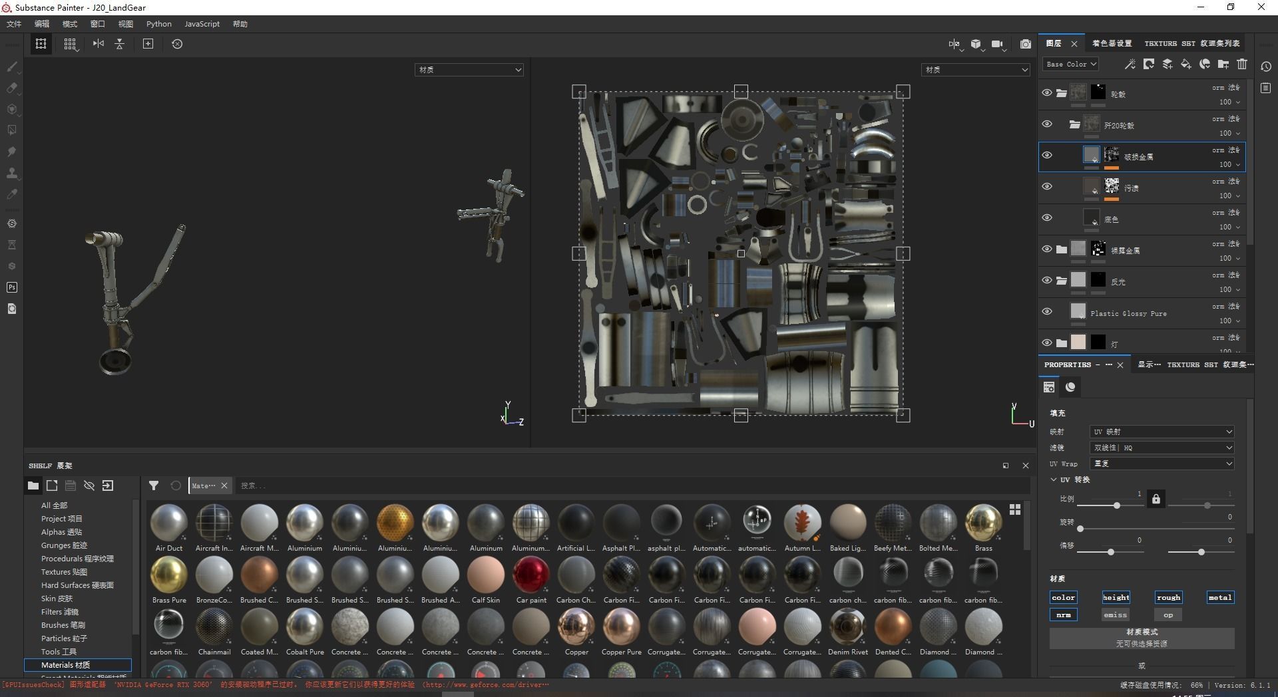Click the 材质模式 resource selection button
This screenshot has height=697, width=1278.
(x=1142, y=638)
